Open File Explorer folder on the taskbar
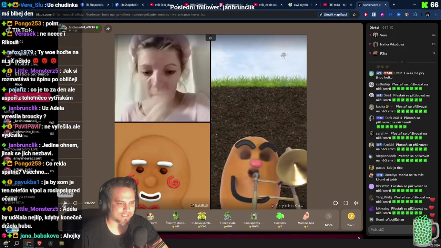The height and width of the screenshot is (248, 441). pos(62,244)
